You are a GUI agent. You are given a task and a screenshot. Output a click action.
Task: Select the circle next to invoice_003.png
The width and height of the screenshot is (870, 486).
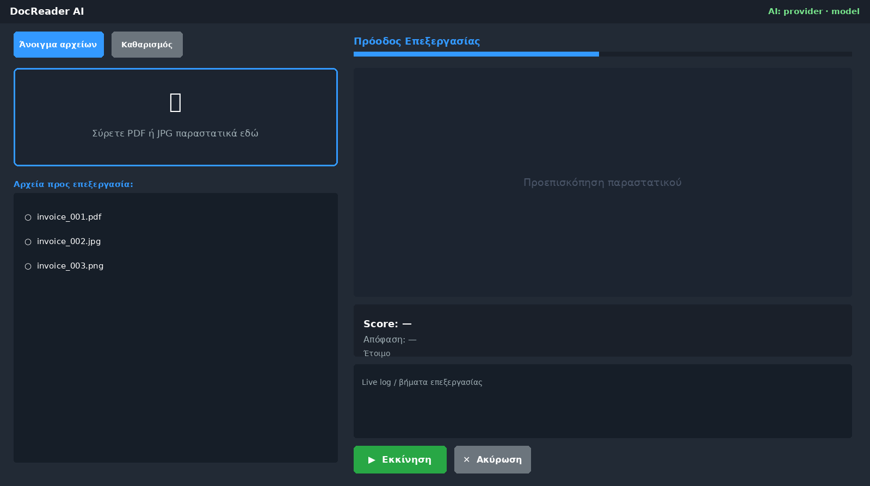click(x=28, y=266)
